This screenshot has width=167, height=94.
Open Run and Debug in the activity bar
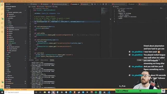(x=2, y=14)
